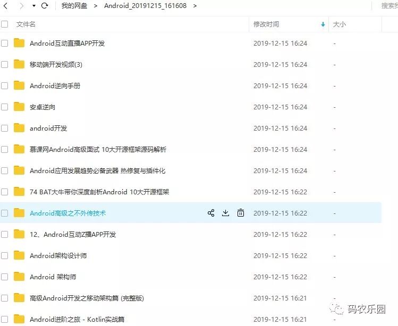Open folder name Android架构设计师
This screenshot has height=326, width=398.
tap(58, 255)
